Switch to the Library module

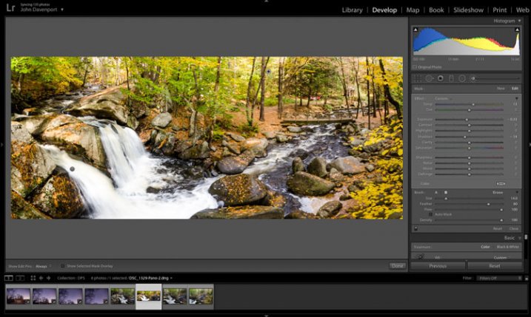click(352, 10)
